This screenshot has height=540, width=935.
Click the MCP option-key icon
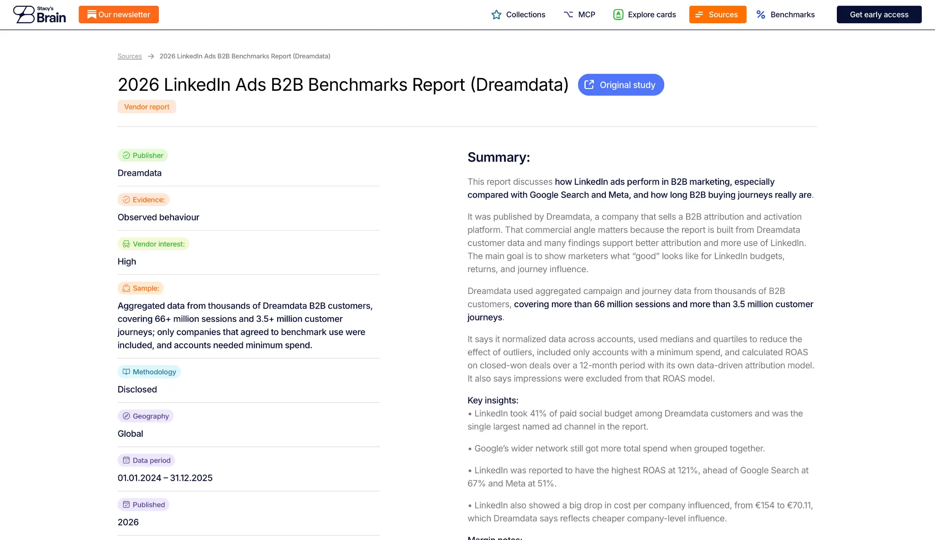coord(568,15)
